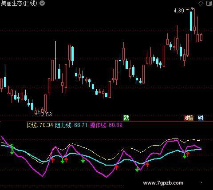Click the rightmost red buy arrow
The width and height of the screenshot is (213, 190).
click(188, 154)
